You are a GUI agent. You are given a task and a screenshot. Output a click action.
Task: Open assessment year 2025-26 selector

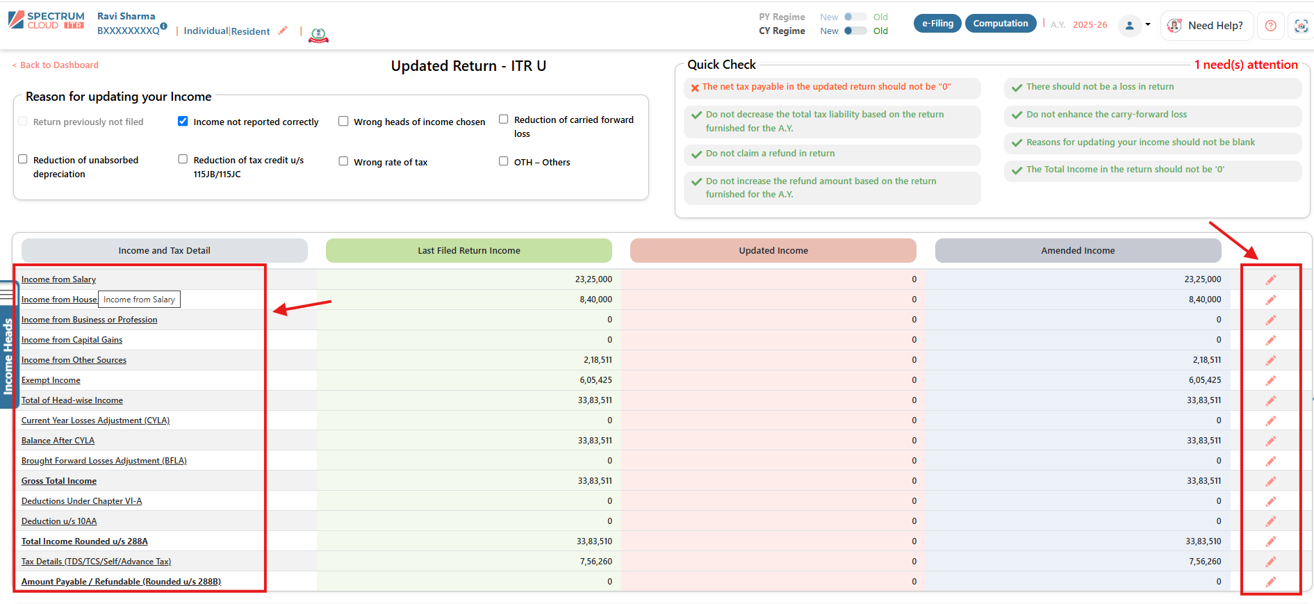point(1090,24)
